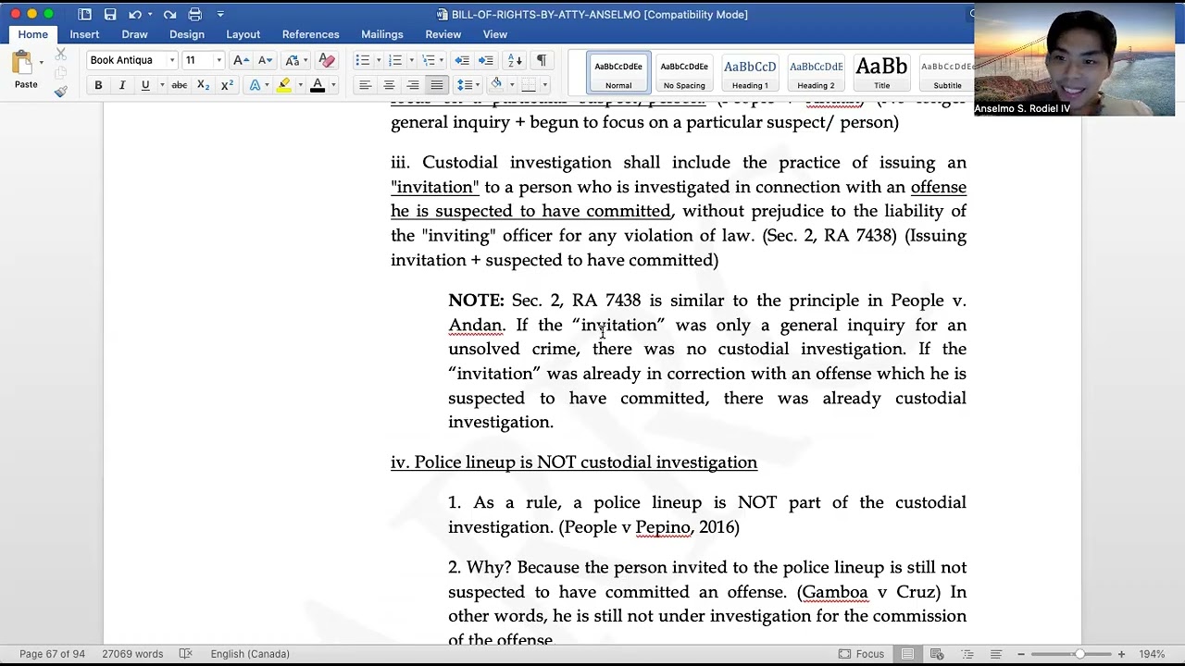Click the Undo arrow icon
Image resolution: width=1185 pixels, height=666 pixels.
click(x=135, y=14)
